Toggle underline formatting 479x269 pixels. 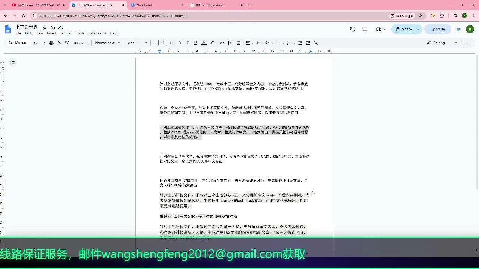(x=195, y=43)
